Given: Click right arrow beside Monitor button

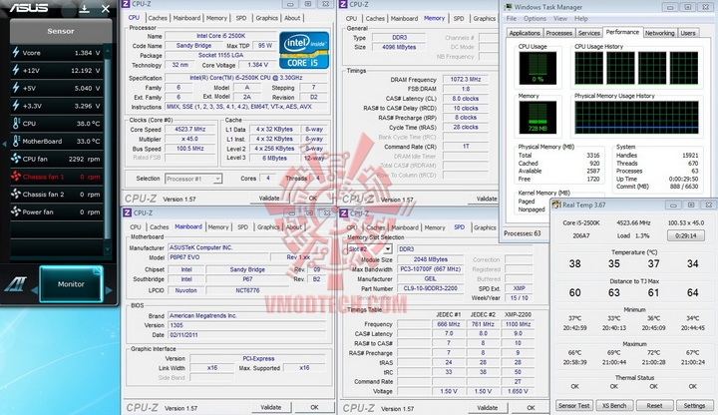Looking at the screenshot, I should (x=109, y=290).
